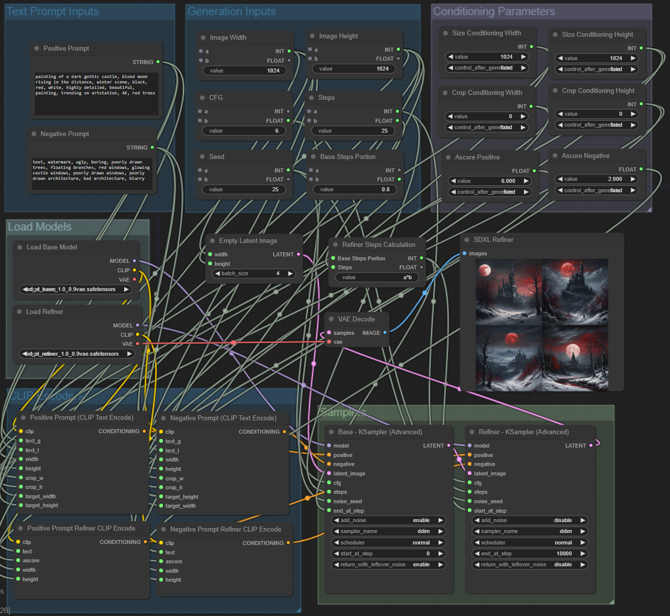Click a generated castle image in SDXL Refiner

(x=508, y=292)
